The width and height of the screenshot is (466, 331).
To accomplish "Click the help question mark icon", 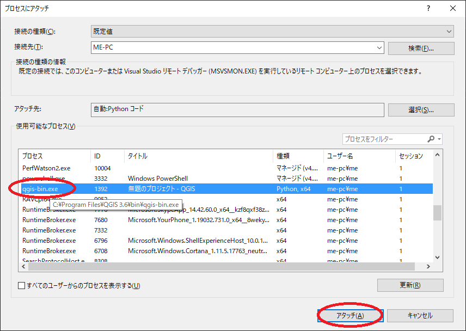I will tap(430, 8).
